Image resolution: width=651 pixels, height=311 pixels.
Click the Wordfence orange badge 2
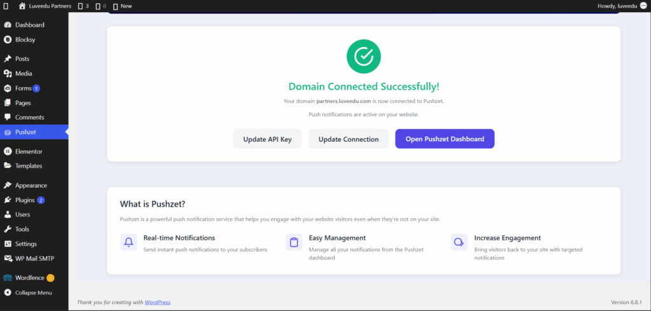(50, 278)
